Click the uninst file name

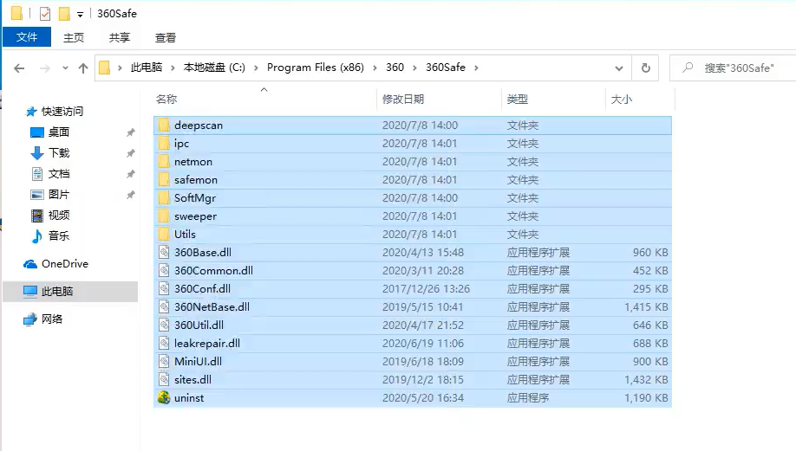[x=189, y=398]
